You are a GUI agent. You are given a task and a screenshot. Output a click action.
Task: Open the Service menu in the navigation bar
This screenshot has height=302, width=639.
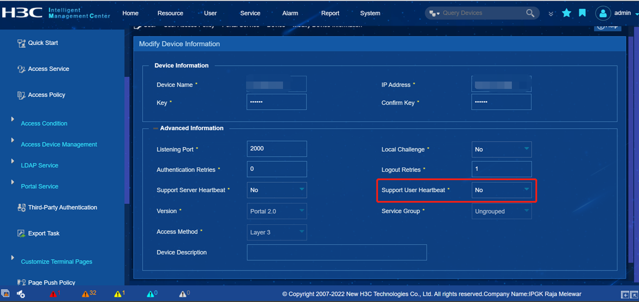coord(250,13)
